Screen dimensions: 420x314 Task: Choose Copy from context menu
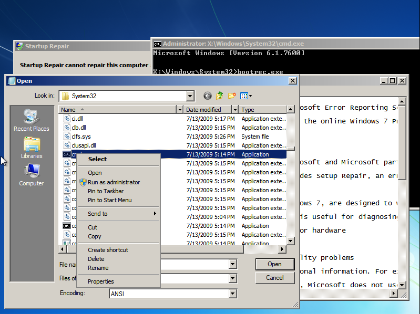pos(119,236)
